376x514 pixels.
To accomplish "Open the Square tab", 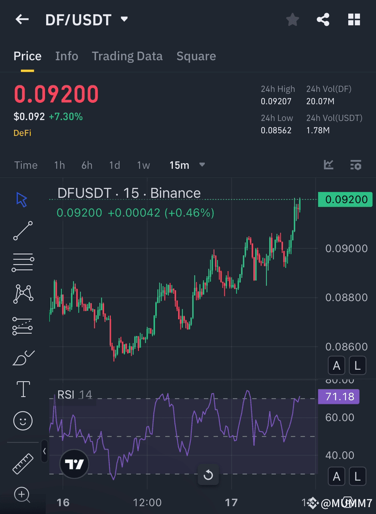I will coord(196,56).
